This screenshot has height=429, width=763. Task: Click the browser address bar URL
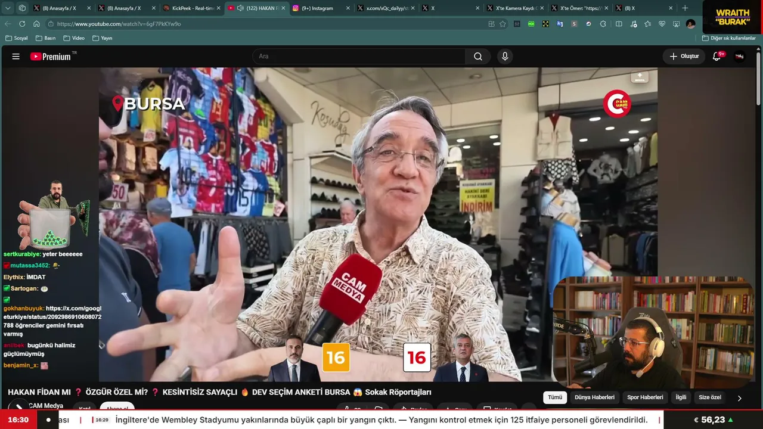(119, 24)
